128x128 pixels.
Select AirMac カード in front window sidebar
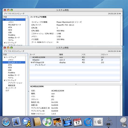(14, 75)
